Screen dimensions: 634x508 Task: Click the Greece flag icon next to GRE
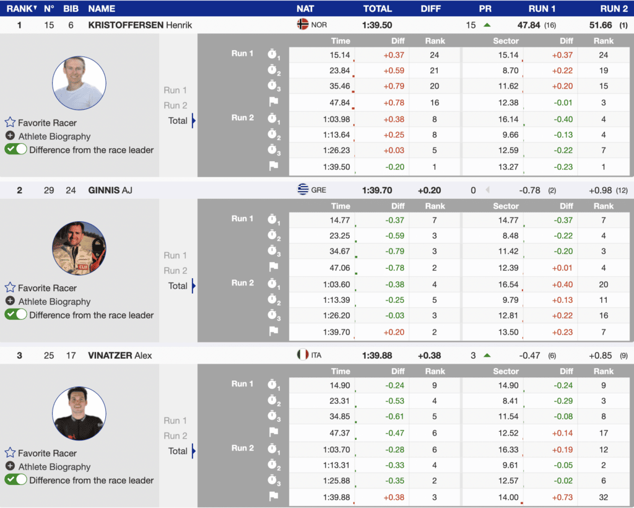tap(303, 190)
